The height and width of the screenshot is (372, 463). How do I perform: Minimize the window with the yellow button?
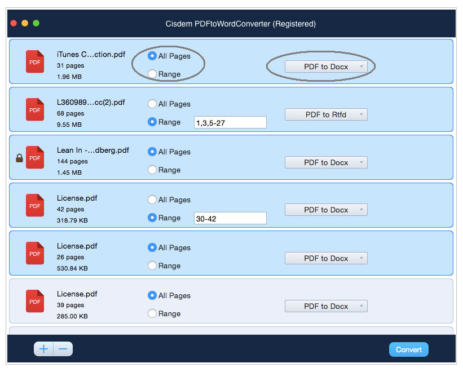tap(25, 23)
